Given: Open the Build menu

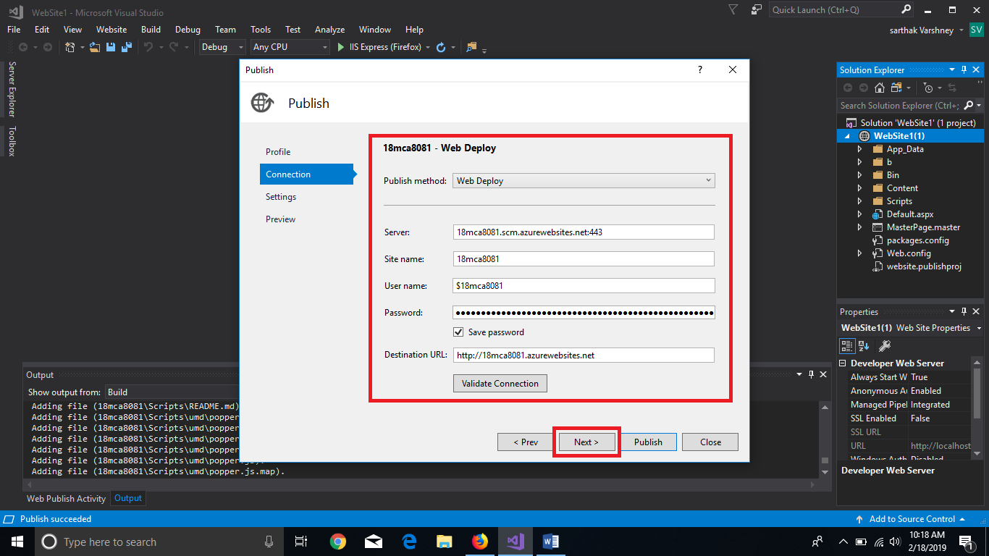Looking at the screenshot, I should (151, 30).
